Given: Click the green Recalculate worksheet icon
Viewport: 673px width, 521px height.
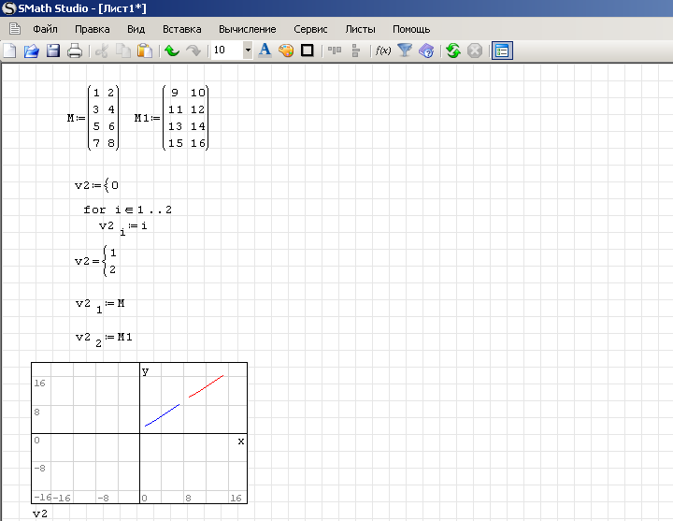Looking at the screenshot, I should pos(453,51).
